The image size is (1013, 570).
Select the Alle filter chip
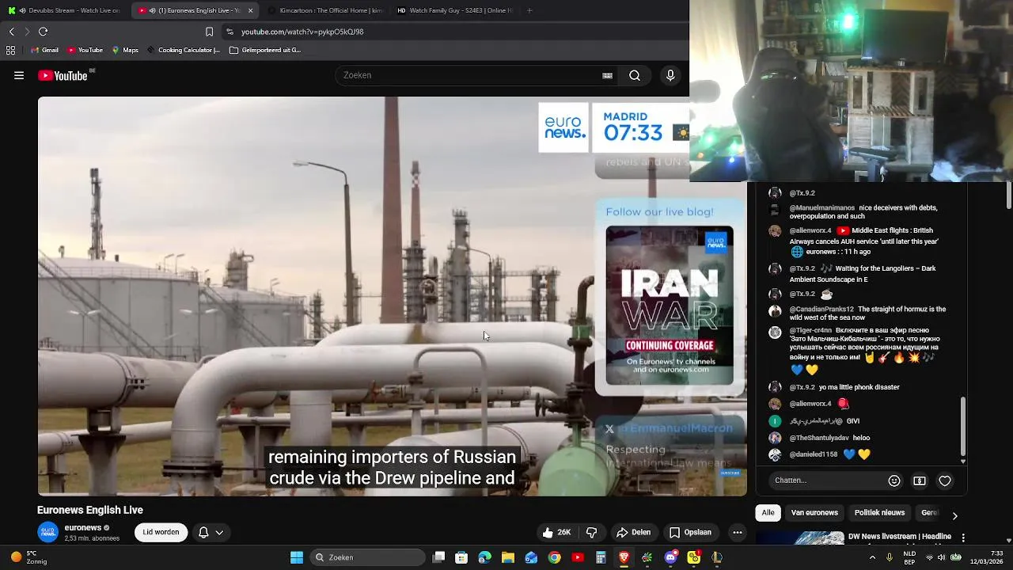coord(768,513)
